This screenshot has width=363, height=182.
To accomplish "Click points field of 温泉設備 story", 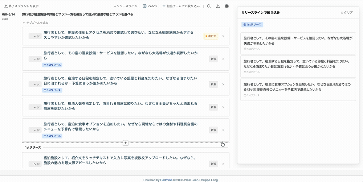I will 35,59.
